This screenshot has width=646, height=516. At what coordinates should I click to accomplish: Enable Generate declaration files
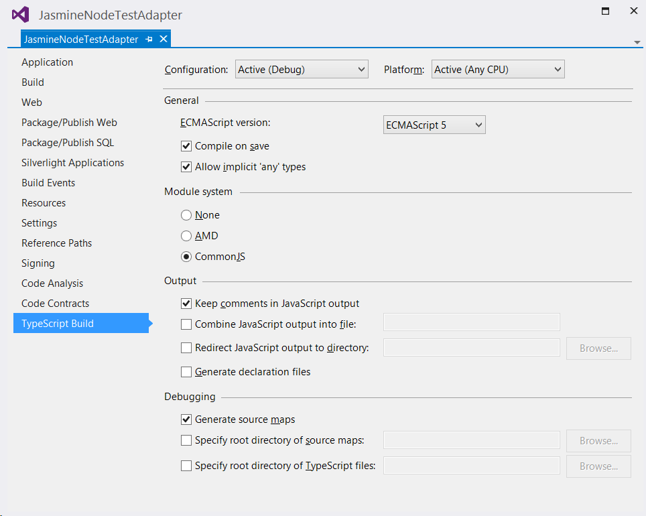coord(186,372)
